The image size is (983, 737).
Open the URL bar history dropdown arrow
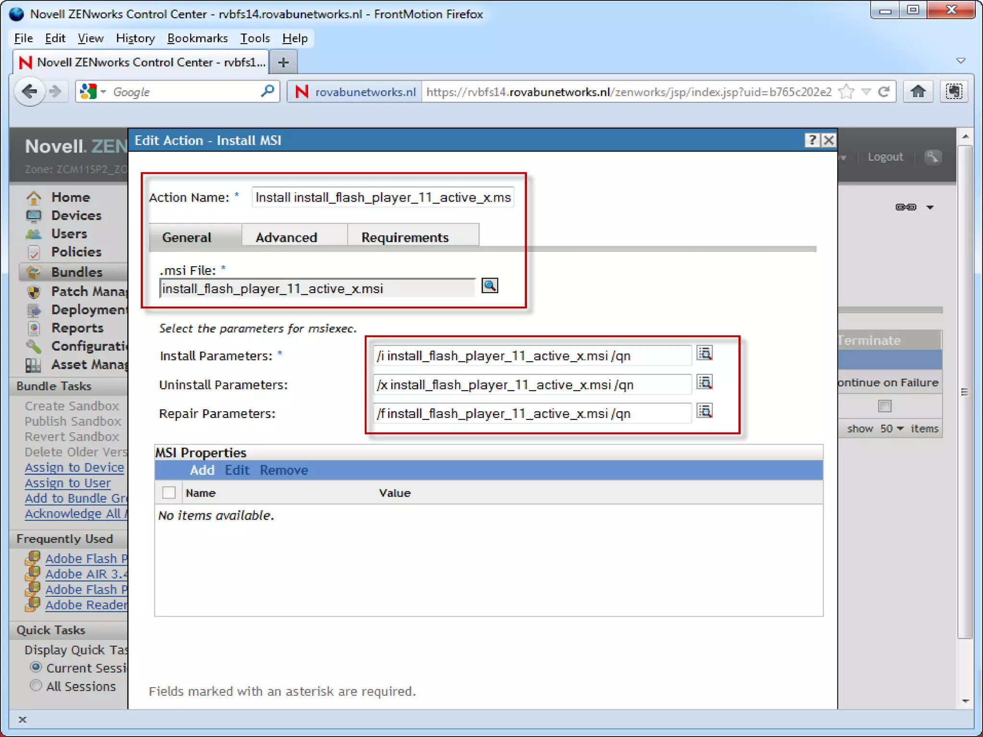[x=866, y=91]
